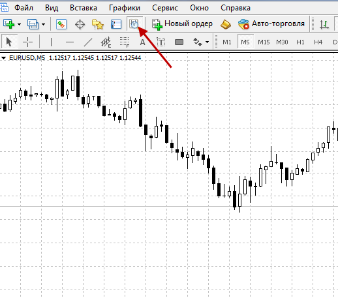Toggle Auto-trading on
This screenshot has width=338, height=298.
click(271, 23)
